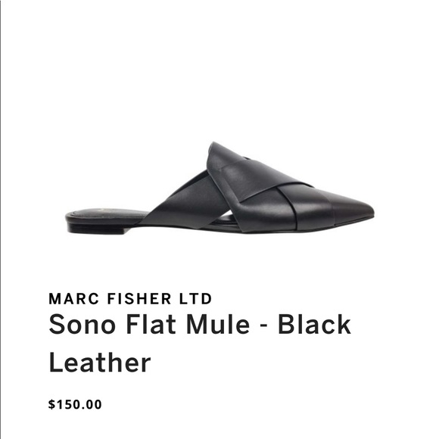Click the word FISHER in the brand name
This screenshot has height=439, width=439.
point(139,298)
